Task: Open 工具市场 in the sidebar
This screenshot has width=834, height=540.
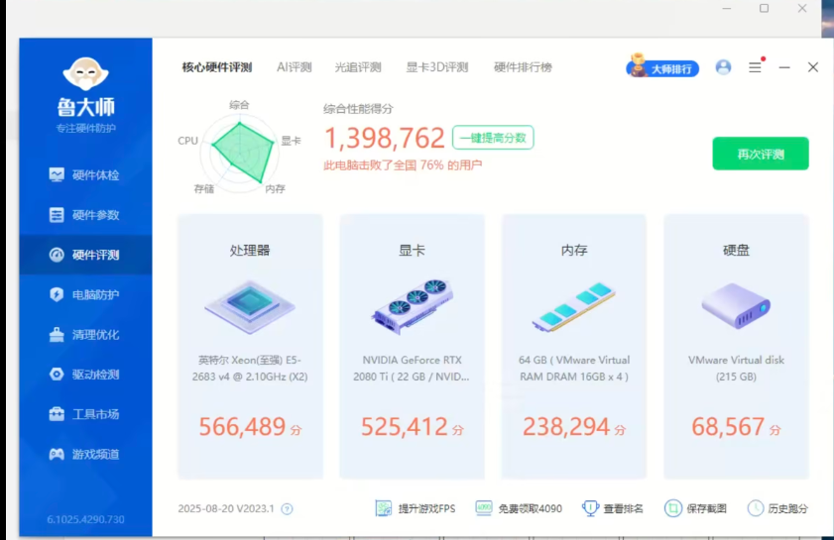Action: [85, 414]
